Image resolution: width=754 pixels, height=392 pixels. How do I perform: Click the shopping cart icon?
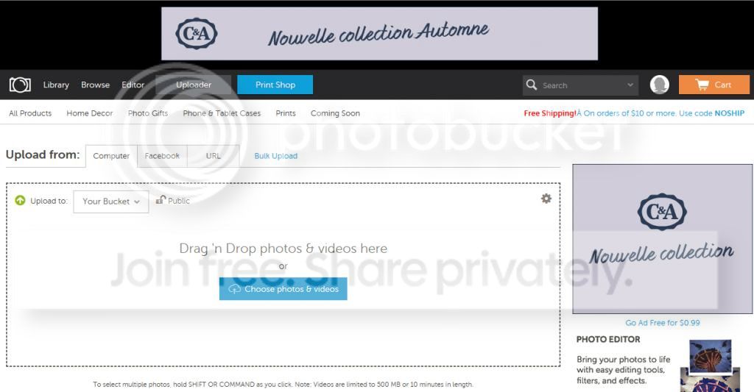click(x=702, y=85)
